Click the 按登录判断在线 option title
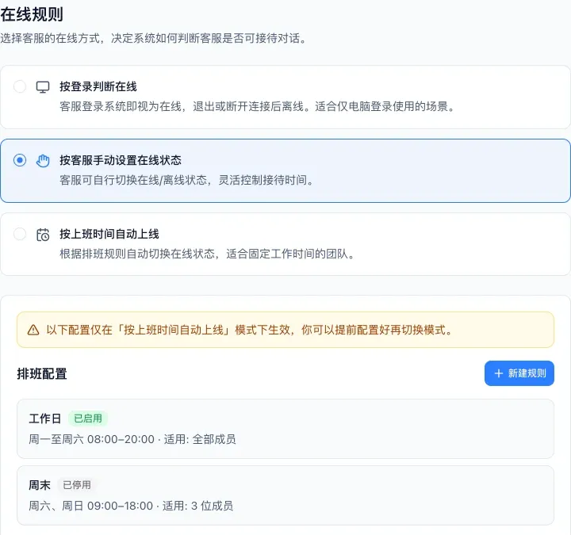The width and height of the screenshot is (571, 535). pos(98,86)
